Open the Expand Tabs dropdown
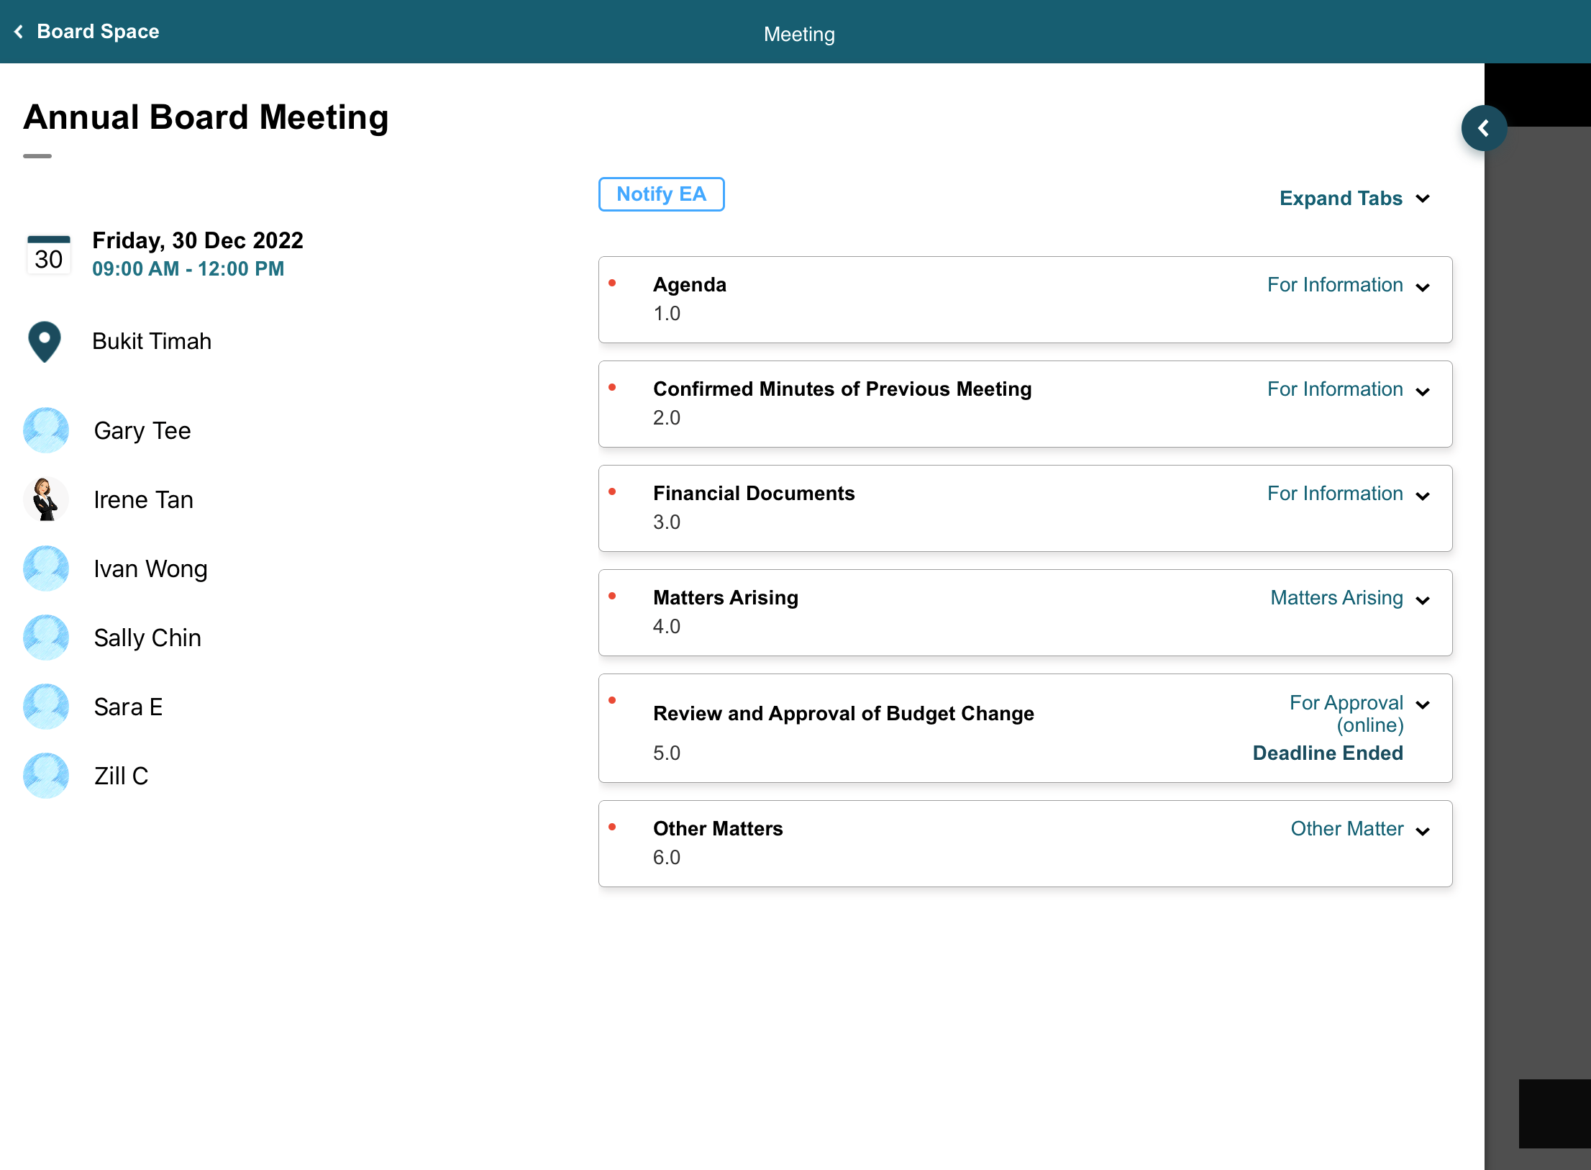Image resolution: width=1591 pixels, height=1170 pixels. (x=1354, y=199)
